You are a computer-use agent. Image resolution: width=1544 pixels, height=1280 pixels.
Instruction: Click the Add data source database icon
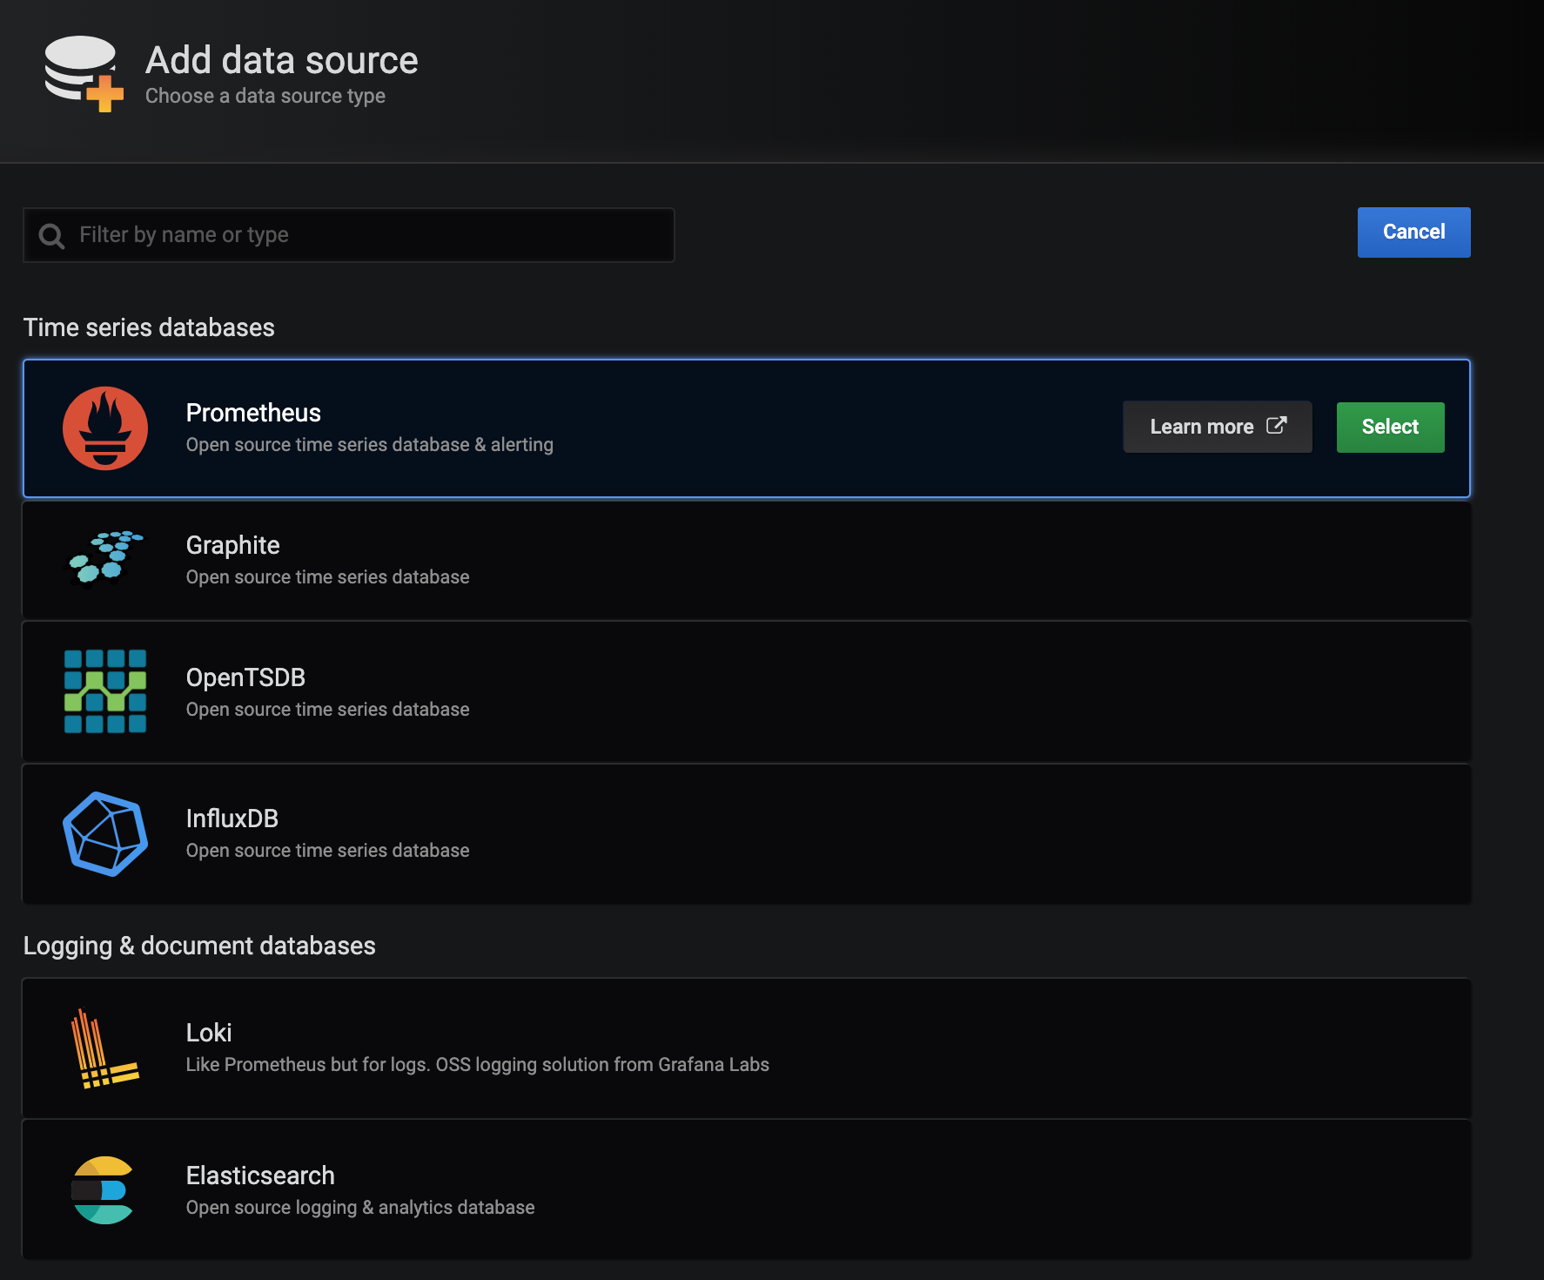coord(84,74)
